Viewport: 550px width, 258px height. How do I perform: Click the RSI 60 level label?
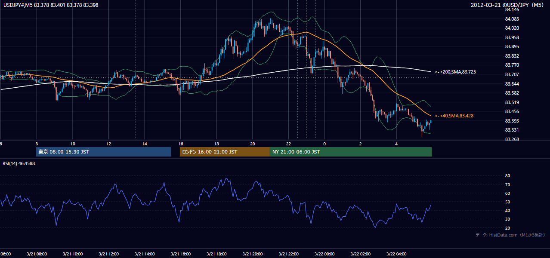pos(508,193)
